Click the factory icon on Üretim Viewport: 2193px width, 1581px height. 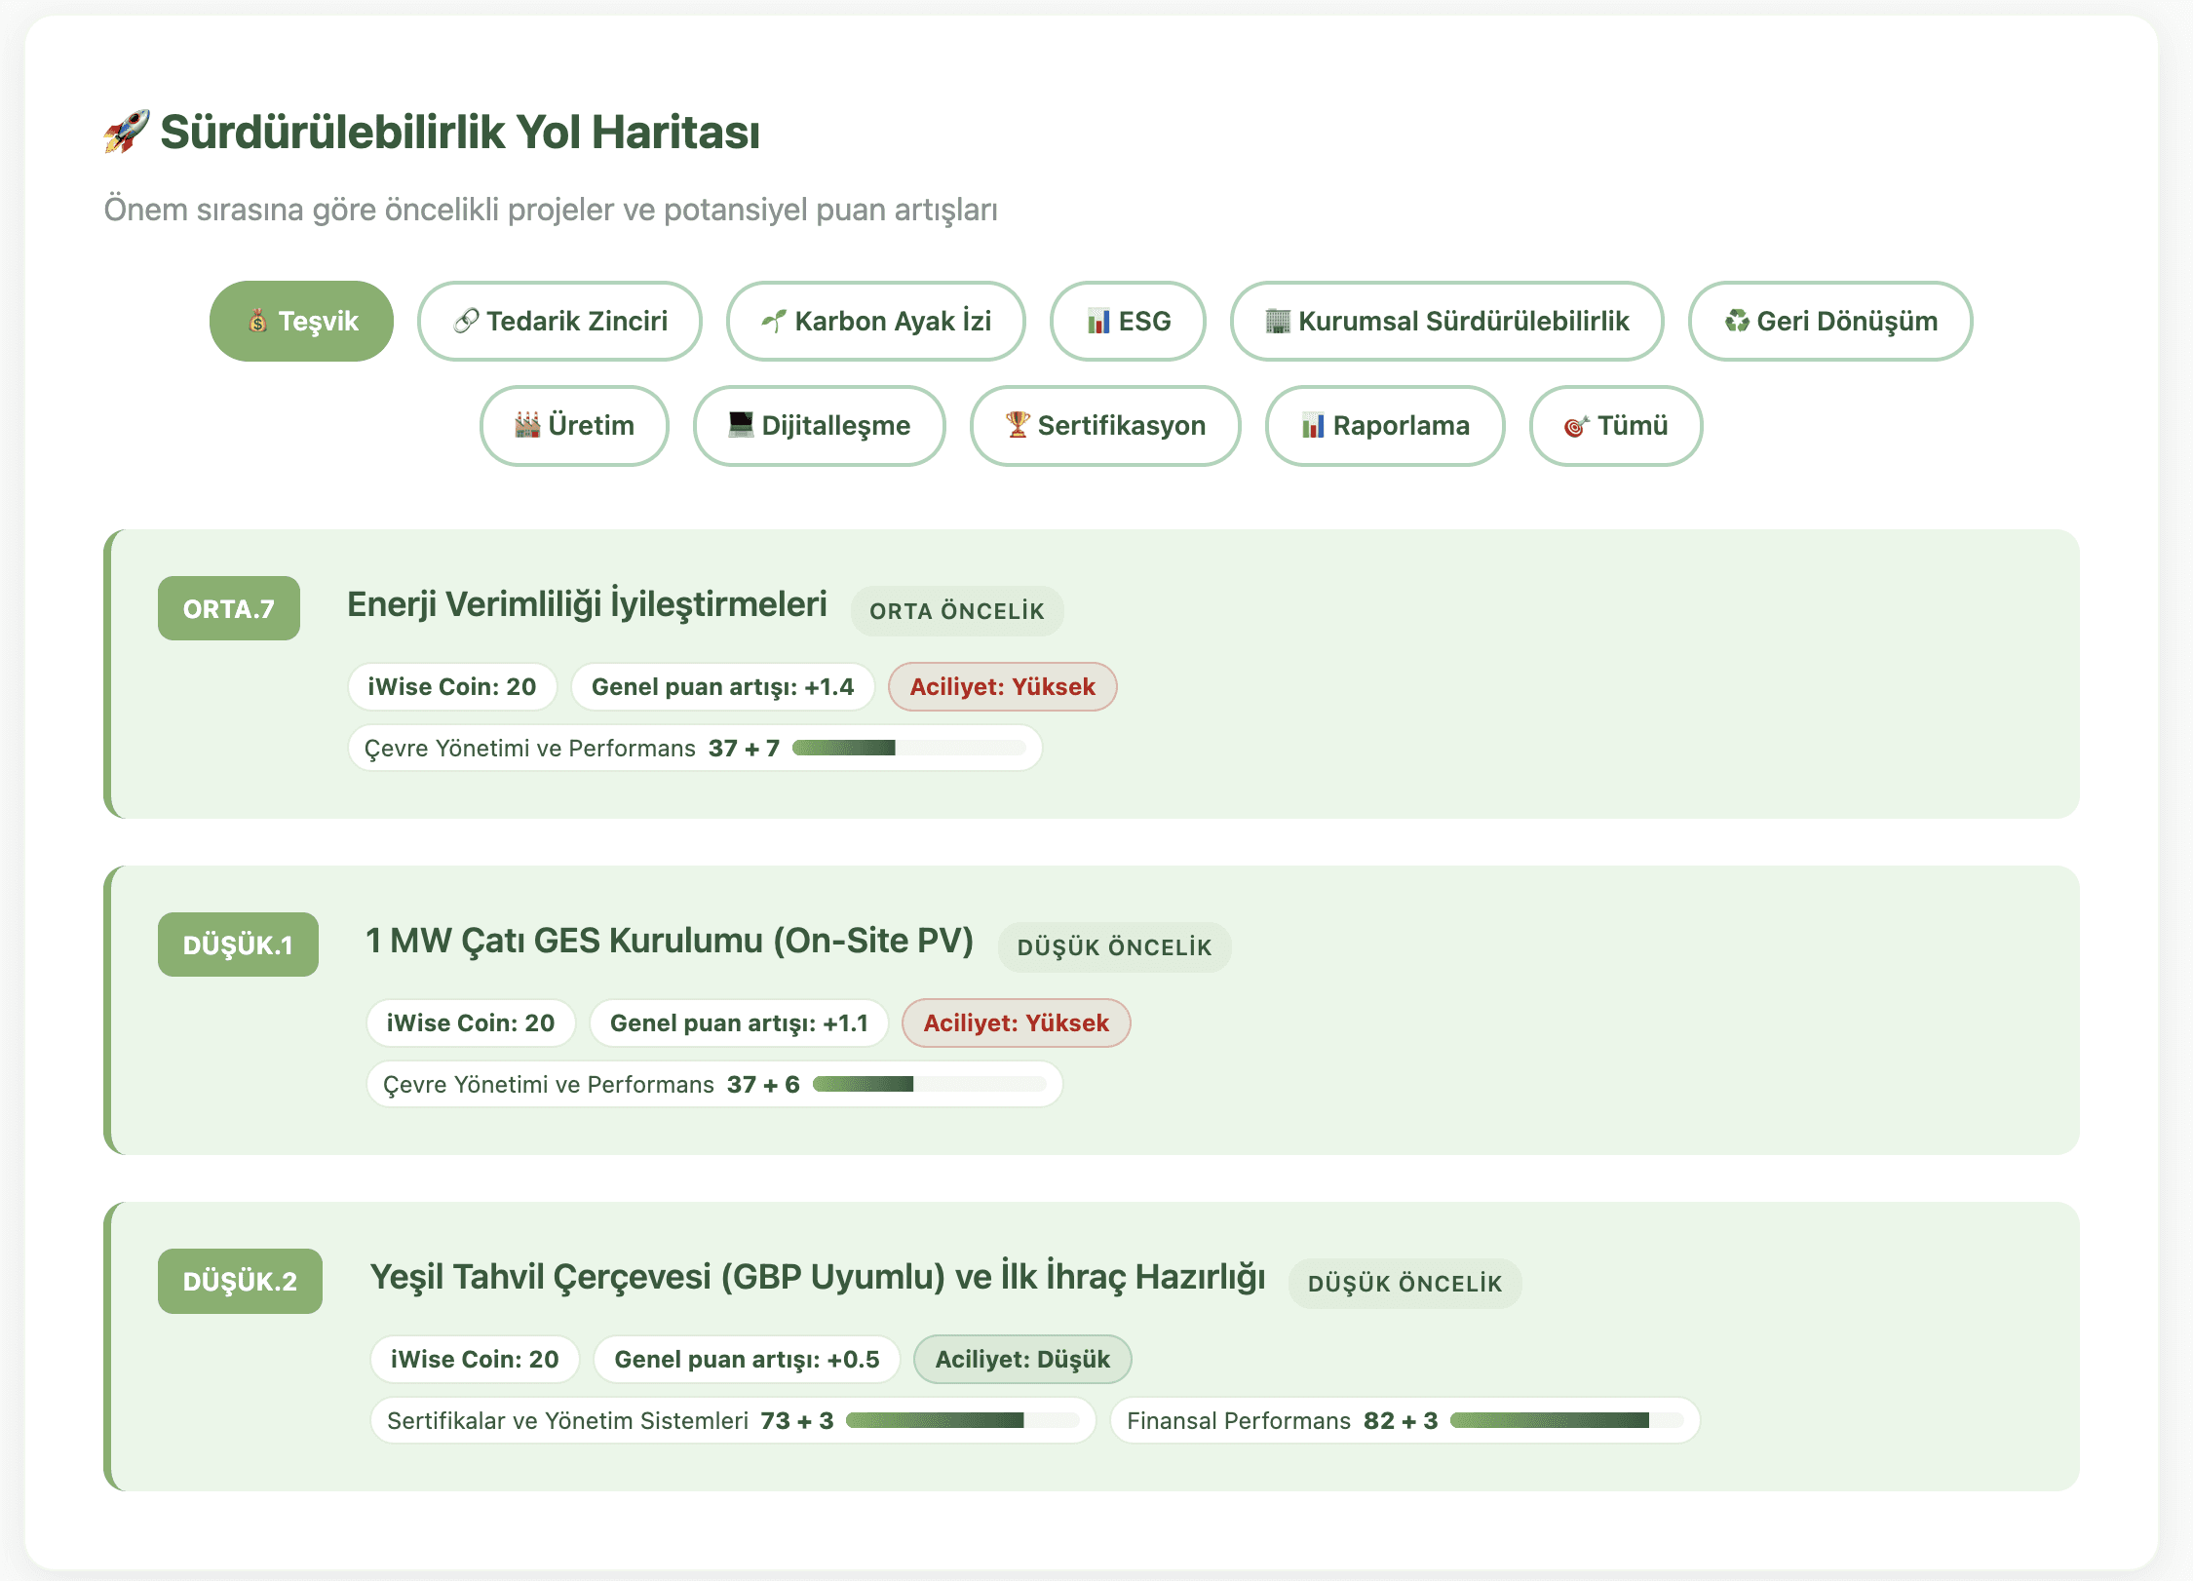point(527,425)
